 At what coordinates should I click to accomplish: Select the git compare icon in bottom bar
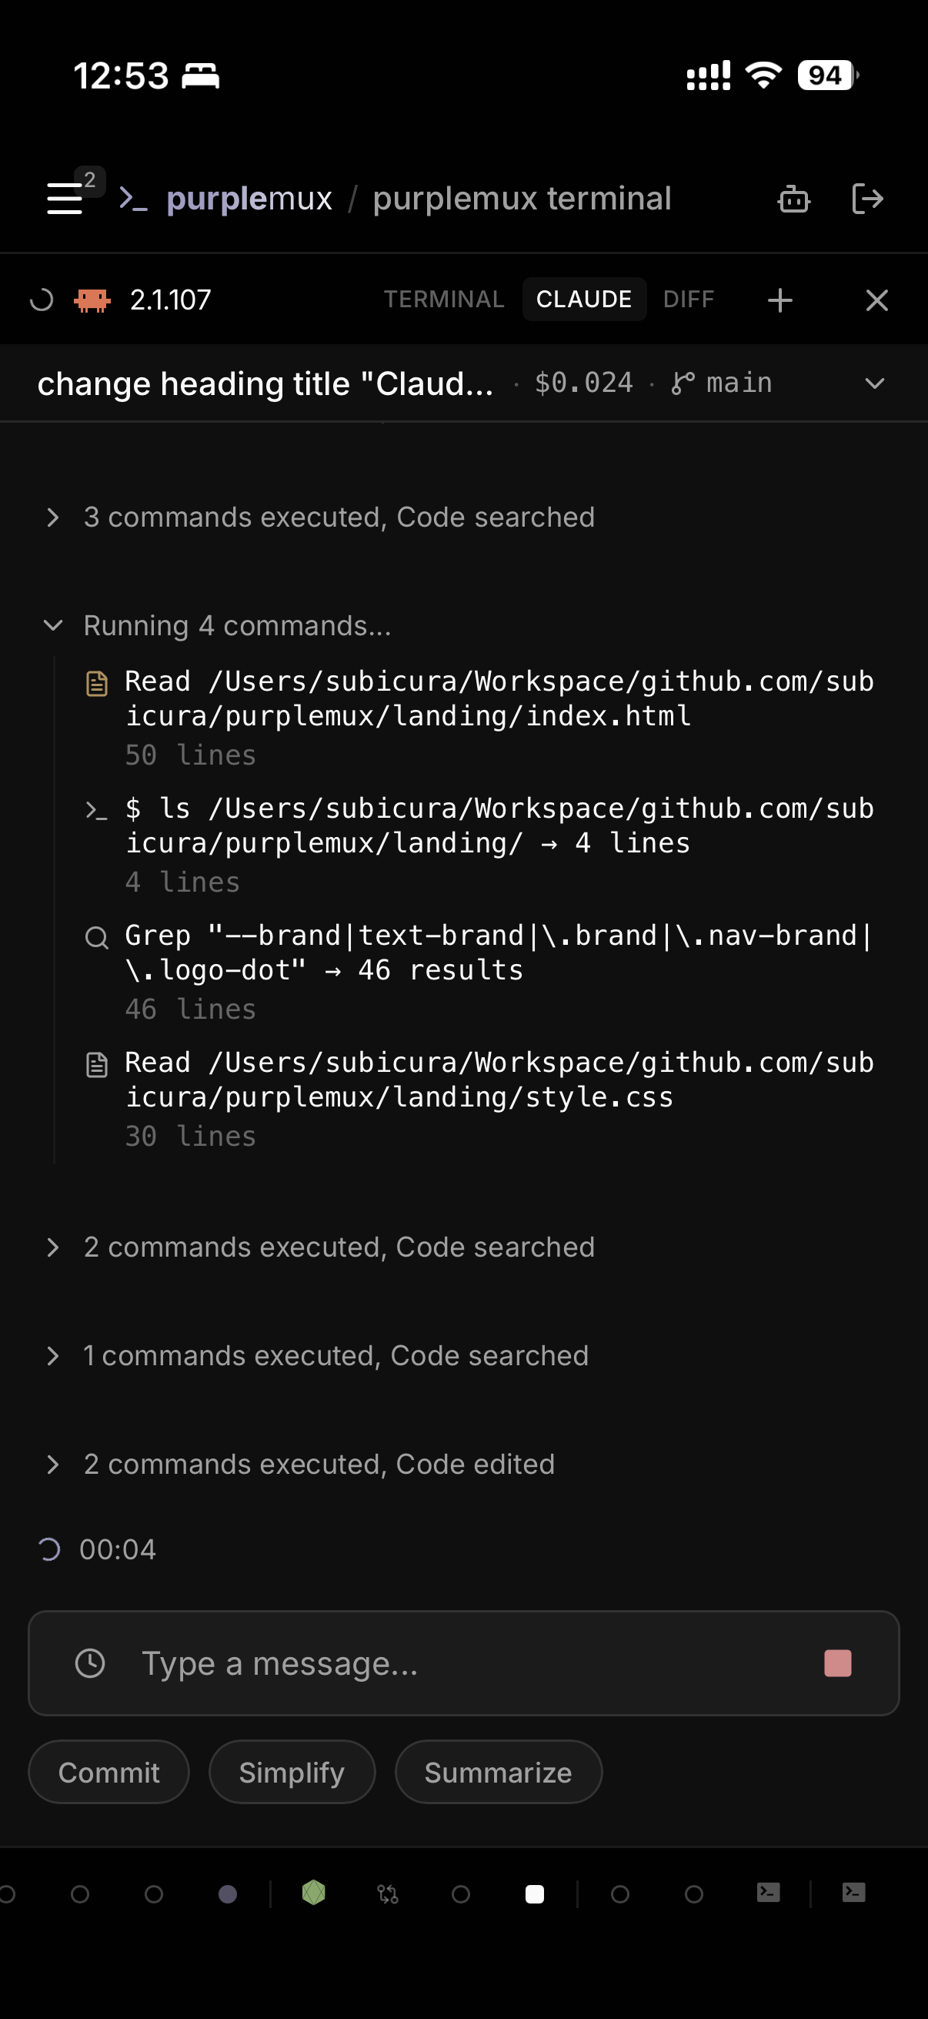point(388,1893)
